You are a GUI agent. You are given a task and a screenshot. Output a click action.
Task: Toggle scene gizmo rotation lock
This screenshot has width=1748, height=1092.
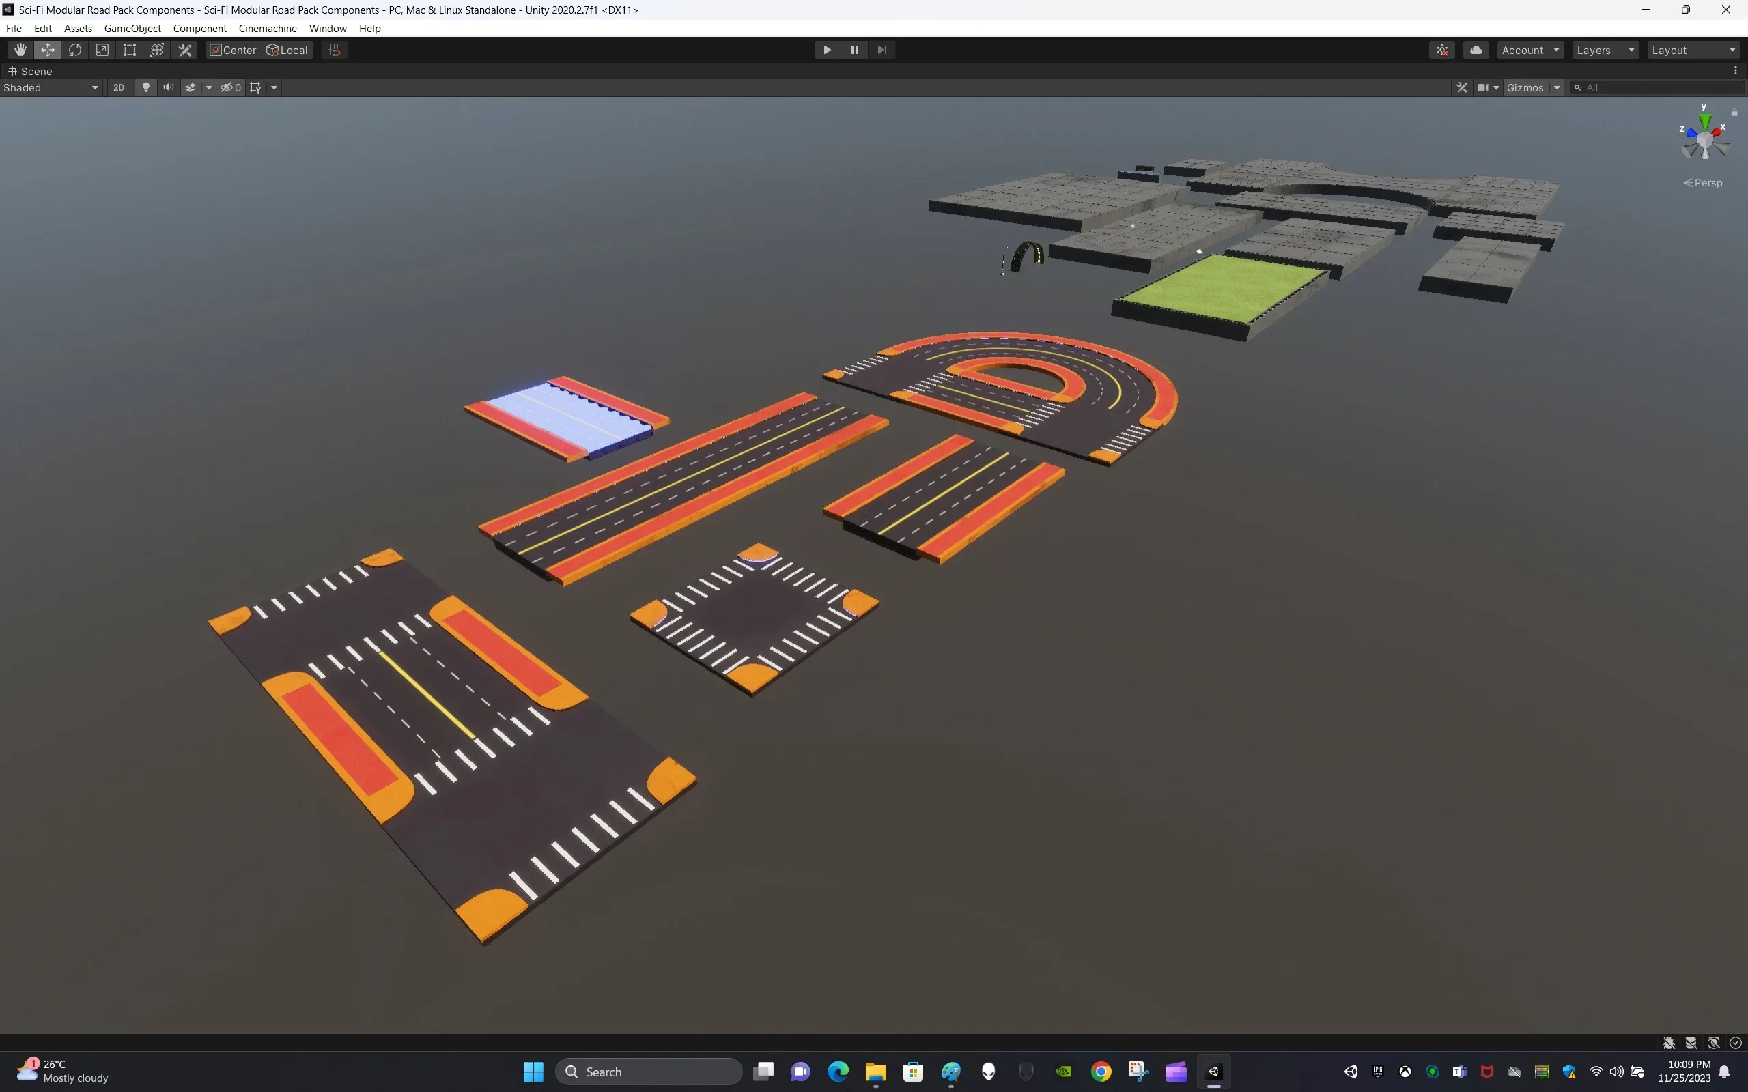(x=1734, y=112)
